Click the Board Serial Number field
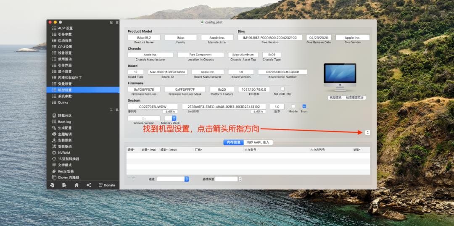The height and width of the screenshot is (226, 454). [x=282, y=72]
